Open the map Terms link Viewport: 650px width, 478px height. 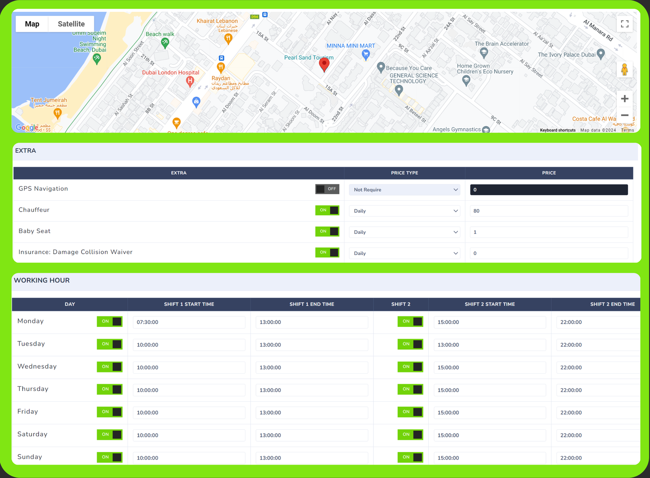[627, 130]
